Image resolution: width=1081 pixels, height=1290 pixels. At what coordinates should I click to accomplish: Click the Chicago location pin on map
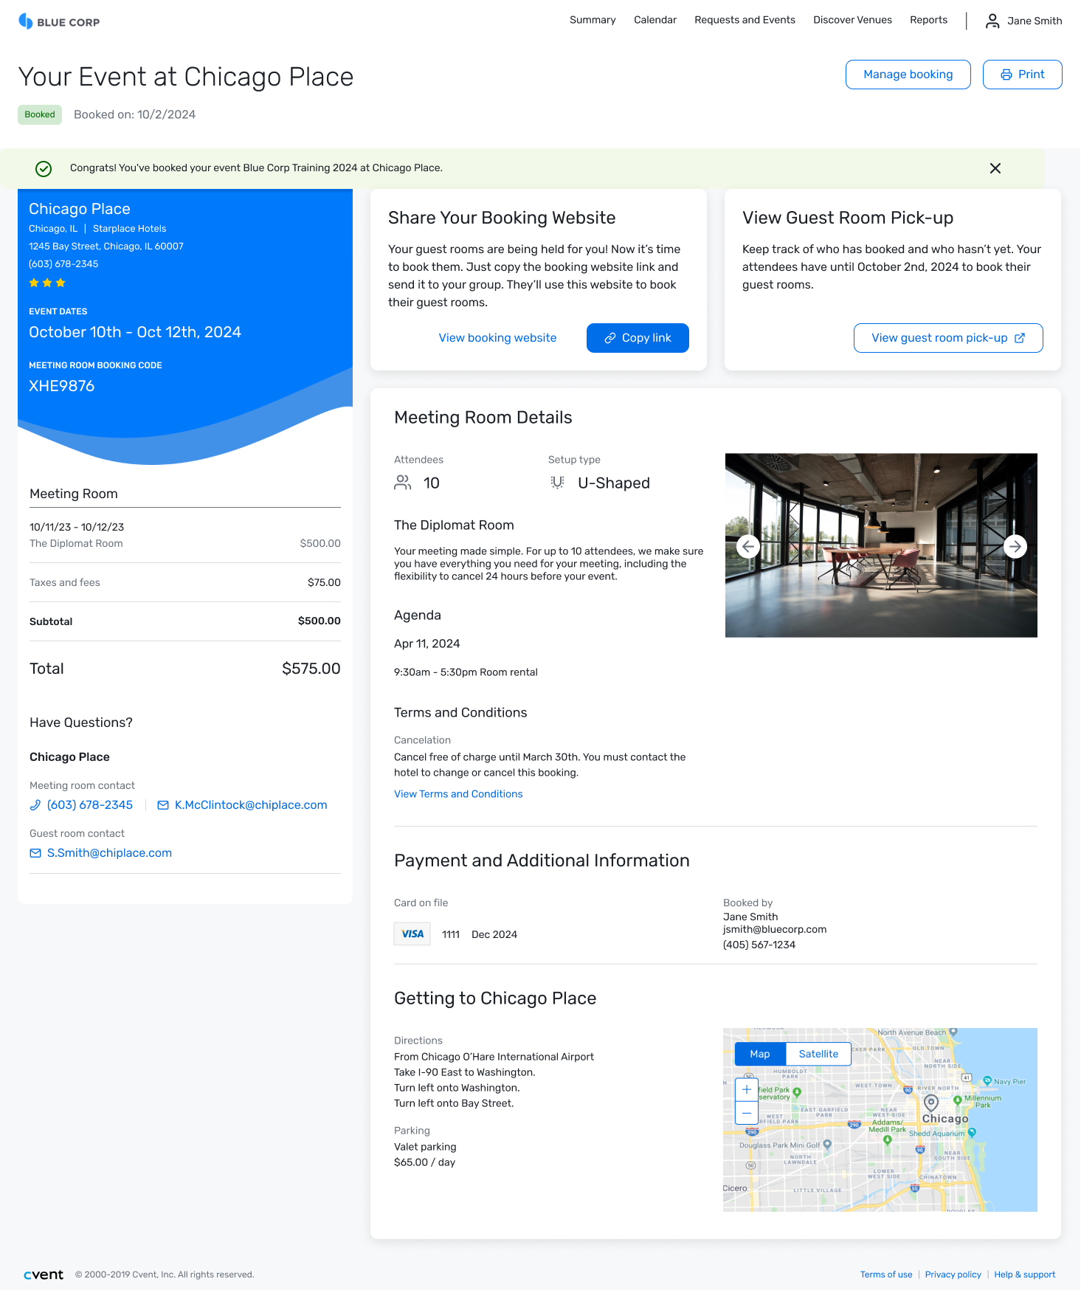coord(931,1103)
